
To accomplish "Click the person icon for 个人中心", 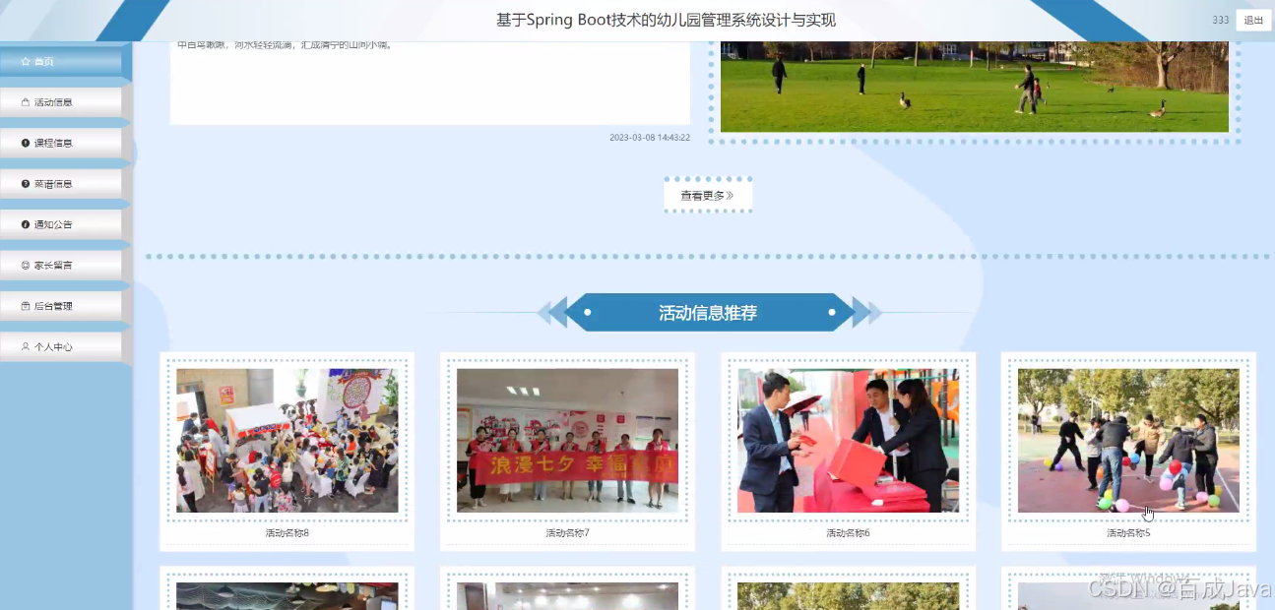I will (26, 347).
